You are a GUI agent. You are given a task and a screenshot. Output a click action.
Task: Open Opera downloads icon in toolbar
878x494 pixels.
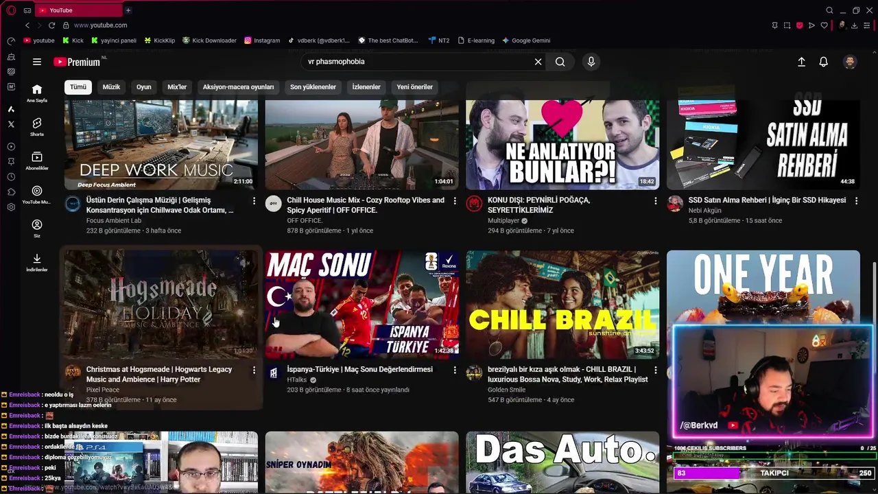coord(855,25)
